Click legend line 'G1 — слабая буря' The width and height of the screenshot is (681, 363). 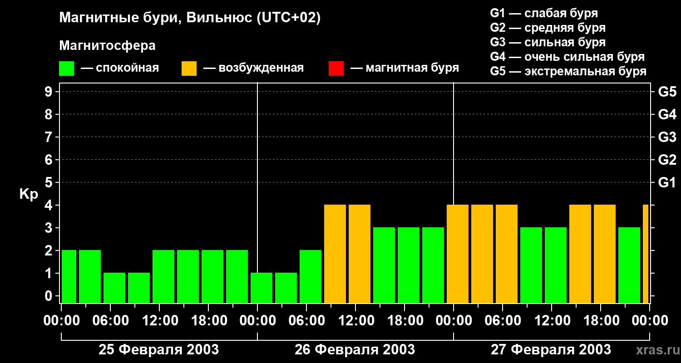pos(544,13)
